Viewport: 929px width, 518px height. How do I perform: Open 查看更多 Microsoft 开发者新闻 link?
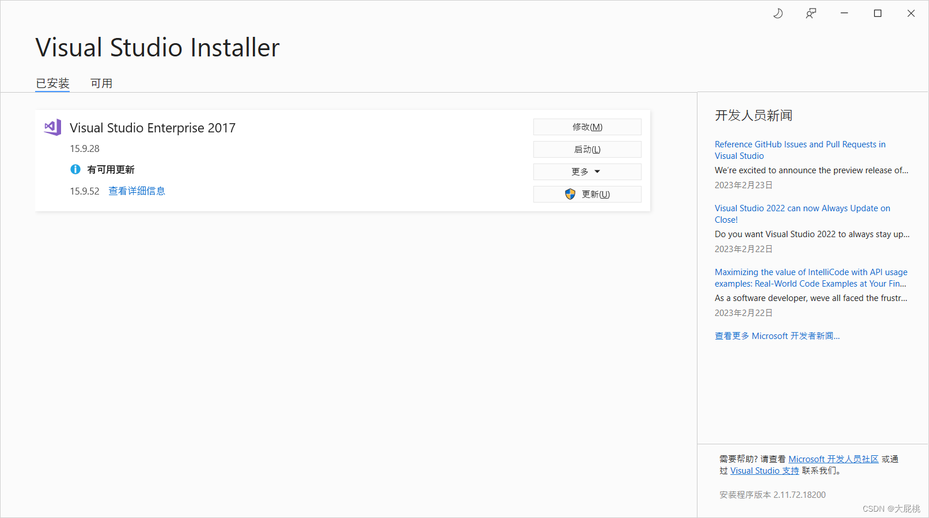(777, 336)
